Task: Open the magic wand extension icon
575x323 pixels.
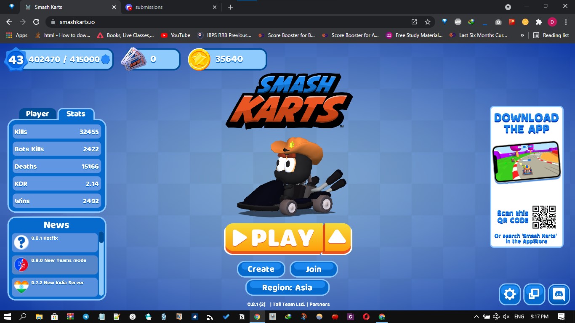Action: click(x=512, y=22)
